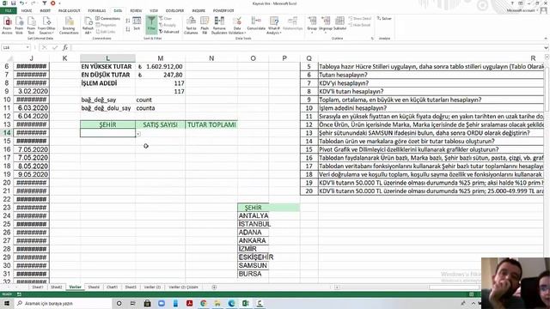This screenshot has height=309, width=550.
Task: Toggle the Filter button
Action: click(151, 25)
